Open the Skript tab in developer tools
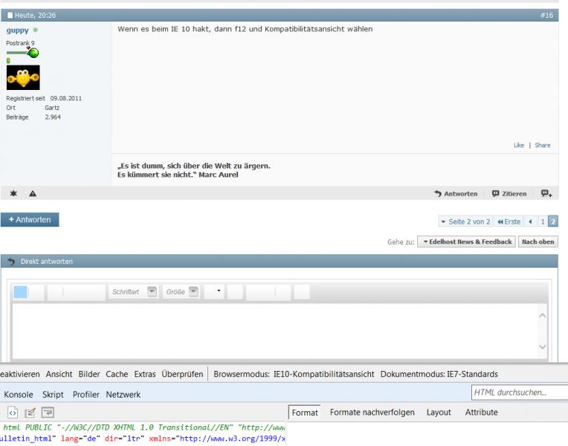 [53, 394]
